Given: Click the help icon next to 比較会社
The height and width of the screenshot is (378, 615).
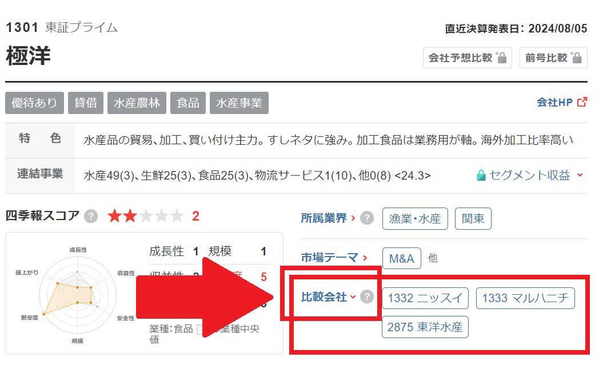Looking at the screenshot, I should click(367, 296).
